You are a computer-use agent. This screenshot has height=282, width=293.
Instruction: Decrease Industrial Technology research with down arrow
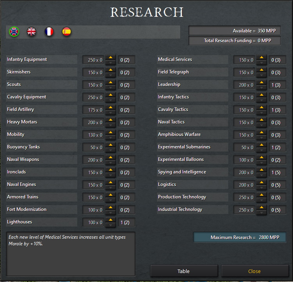(262, 212)
